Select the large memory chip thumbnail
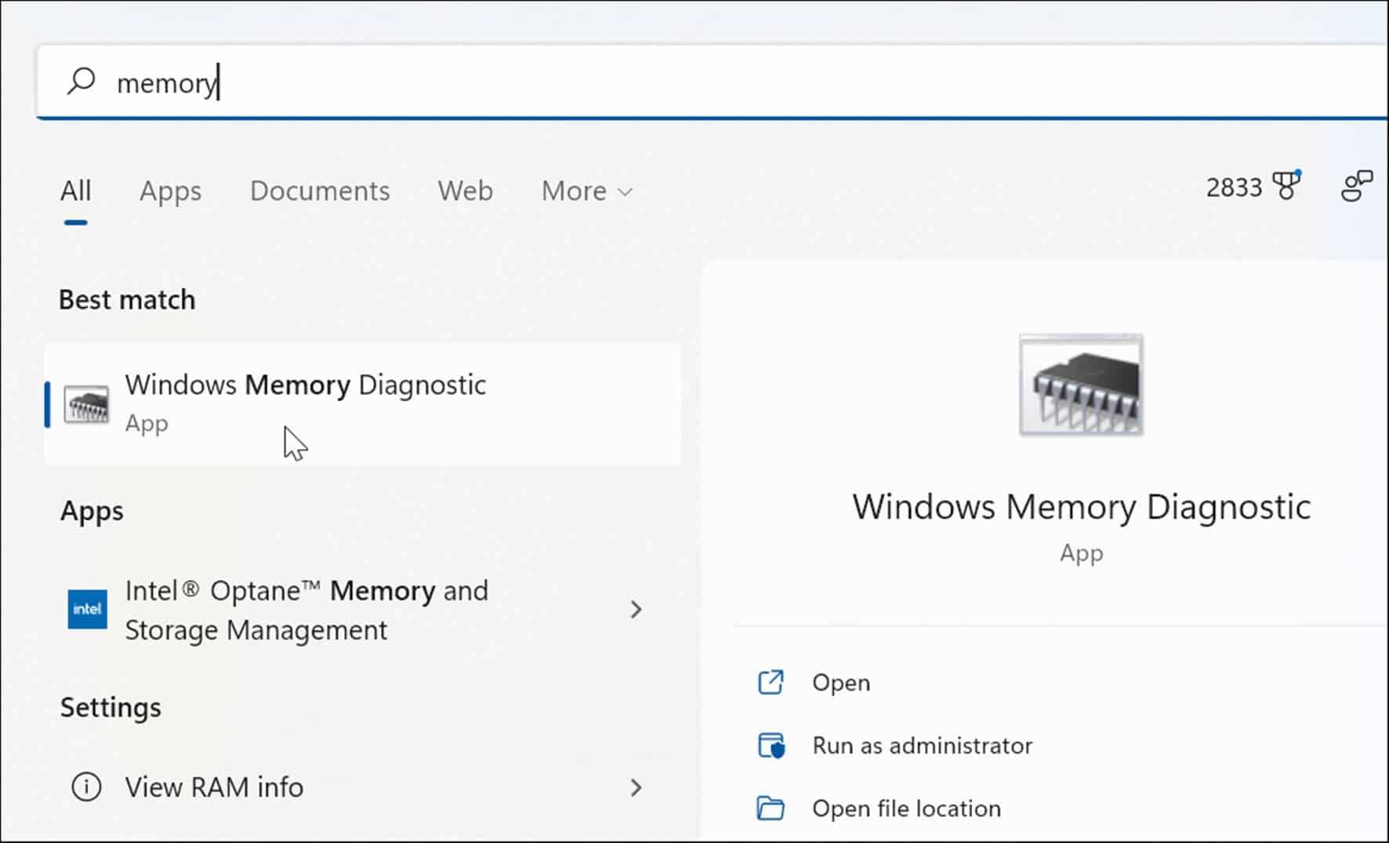This screenshot has width=1389, height=843. (1081, 385)
